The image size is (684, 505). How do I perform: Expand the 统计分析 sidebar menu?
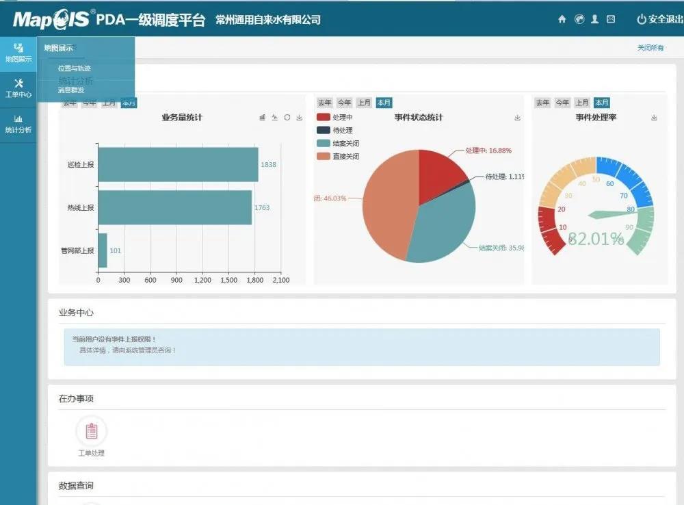coord(18,123)
